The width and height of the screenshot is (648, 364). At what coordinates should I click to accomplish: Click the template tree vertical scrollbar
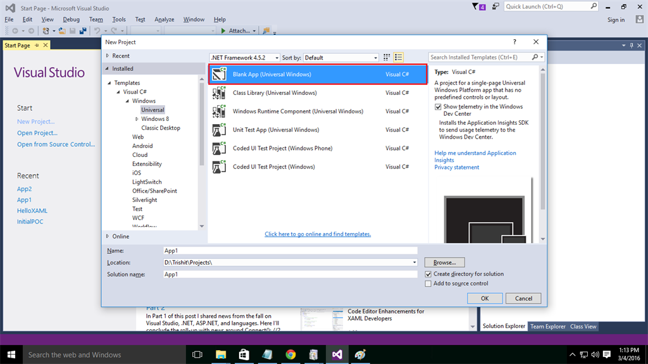[202, 124]
